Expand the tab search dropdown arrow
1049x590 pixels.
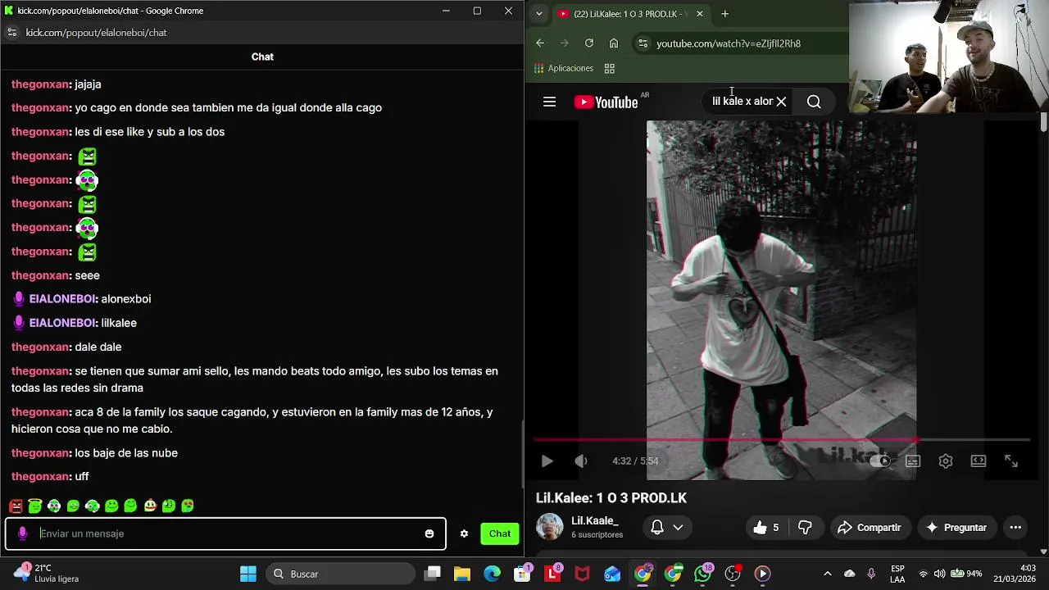coord(538,14)
